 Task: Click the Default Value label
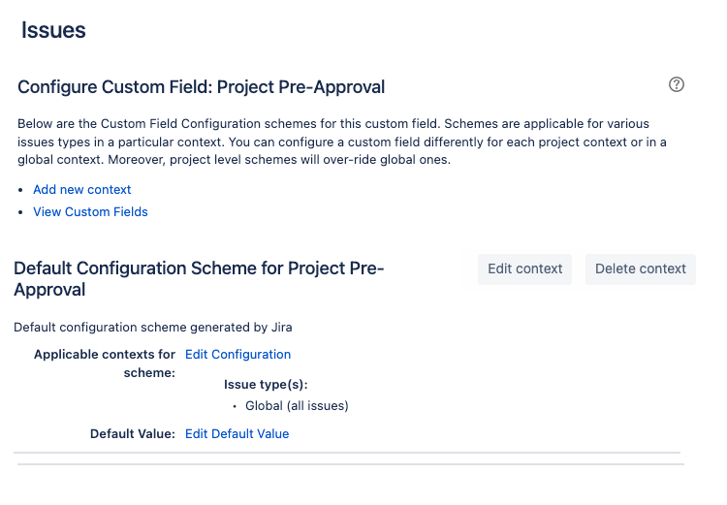tap(133, 433)
